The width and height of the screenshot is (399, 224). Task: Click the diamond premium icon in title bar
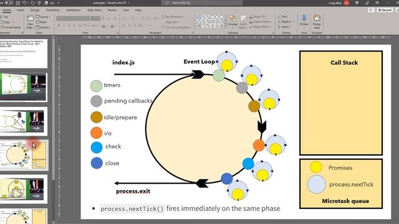[x=357, y=2]
